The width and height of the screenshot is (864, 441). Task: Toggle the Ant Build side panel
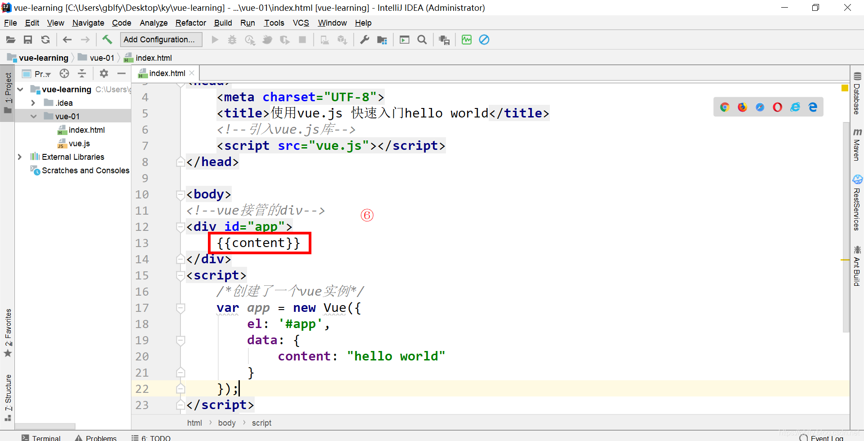coord(857,266)
